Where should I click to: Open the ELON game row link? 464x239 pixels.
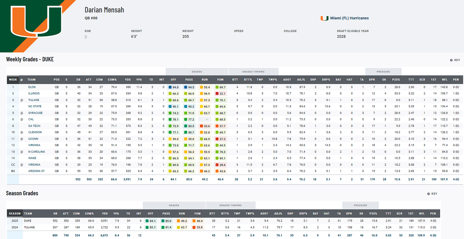tap(32, 87)
